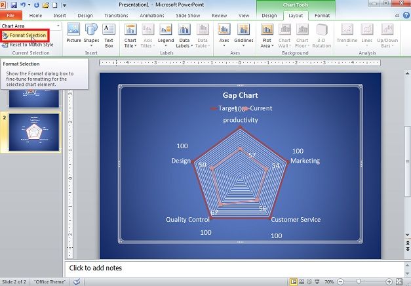
Task: Save the presentation from quick access toolbar
Action: pos(14,5)
